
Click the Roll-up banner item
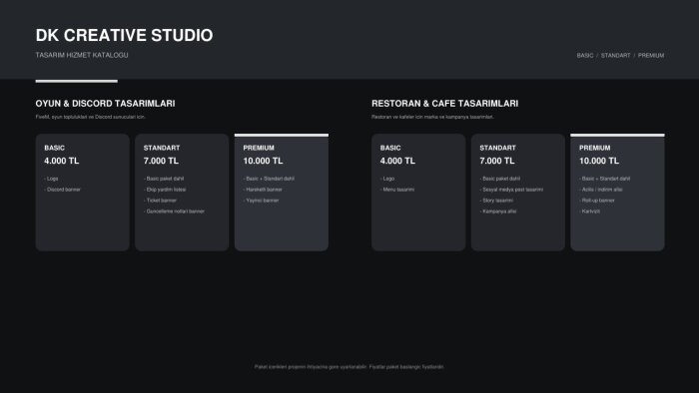(x=597, y=200)
